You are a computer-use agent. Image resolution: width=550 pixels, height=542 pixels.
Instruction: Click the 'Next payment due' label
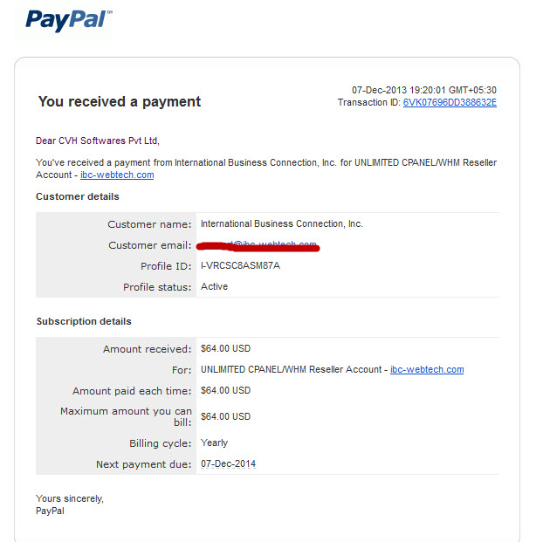[x=144, y=464]
